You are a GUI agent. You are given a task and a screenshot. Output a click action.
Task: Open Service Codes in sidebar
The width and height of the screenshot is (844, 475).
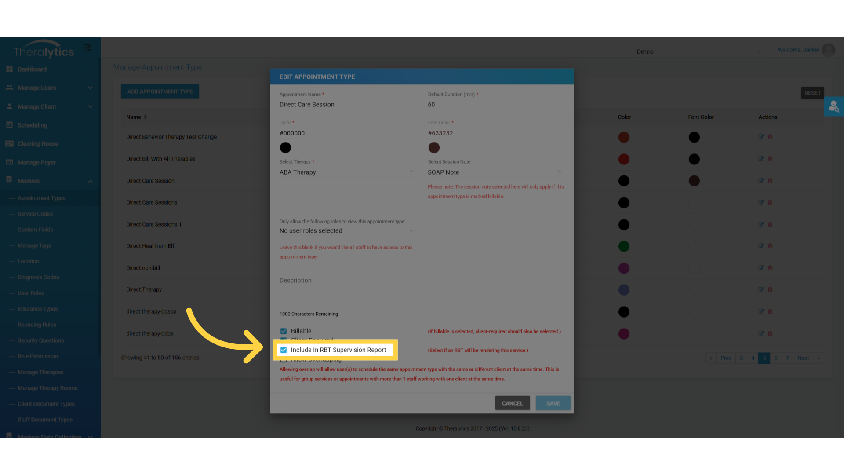[x=35, y=214]
